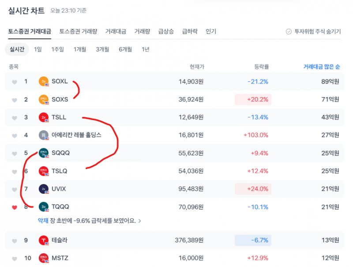This screenshot has width=353, height=267.
Task: Toggle 투자위험 주식 숨기기 checkbox
Action: click(289, 31)
